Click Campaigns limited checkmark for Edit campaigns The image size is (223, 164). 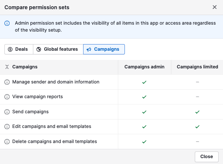click(x=197, y=126)
